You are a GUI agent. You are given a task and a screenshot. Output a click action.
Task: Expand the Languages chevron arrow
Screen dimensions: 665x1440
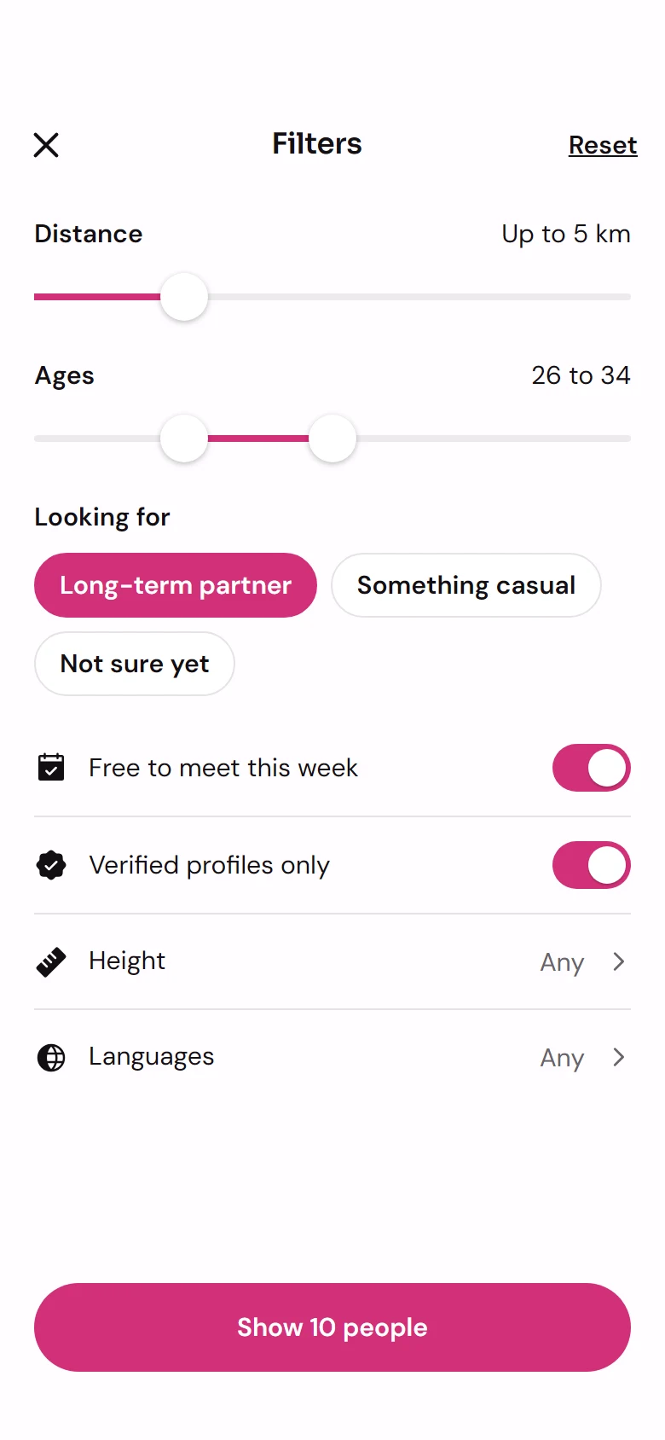[619, 1057]
